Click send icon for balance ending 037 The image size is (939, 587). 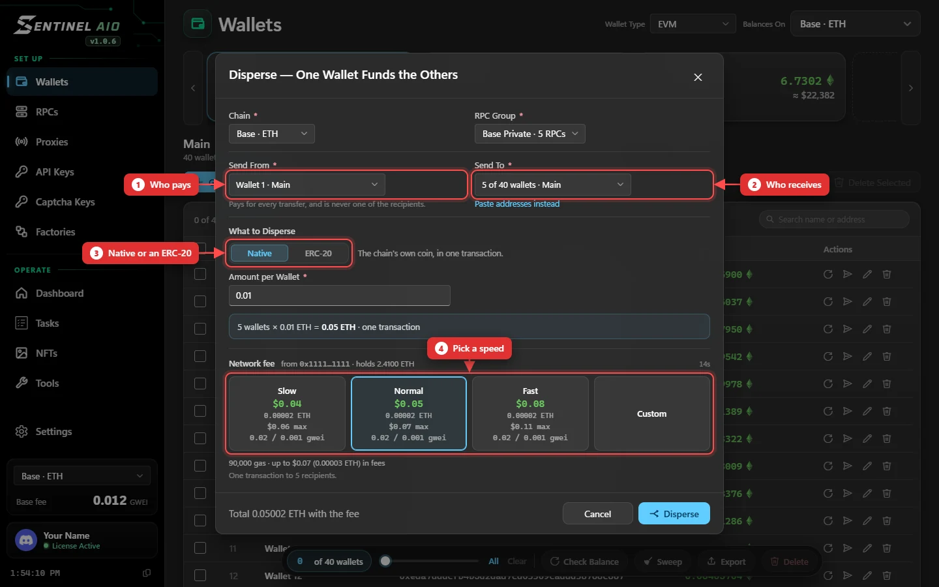click(x=848, y=302)
